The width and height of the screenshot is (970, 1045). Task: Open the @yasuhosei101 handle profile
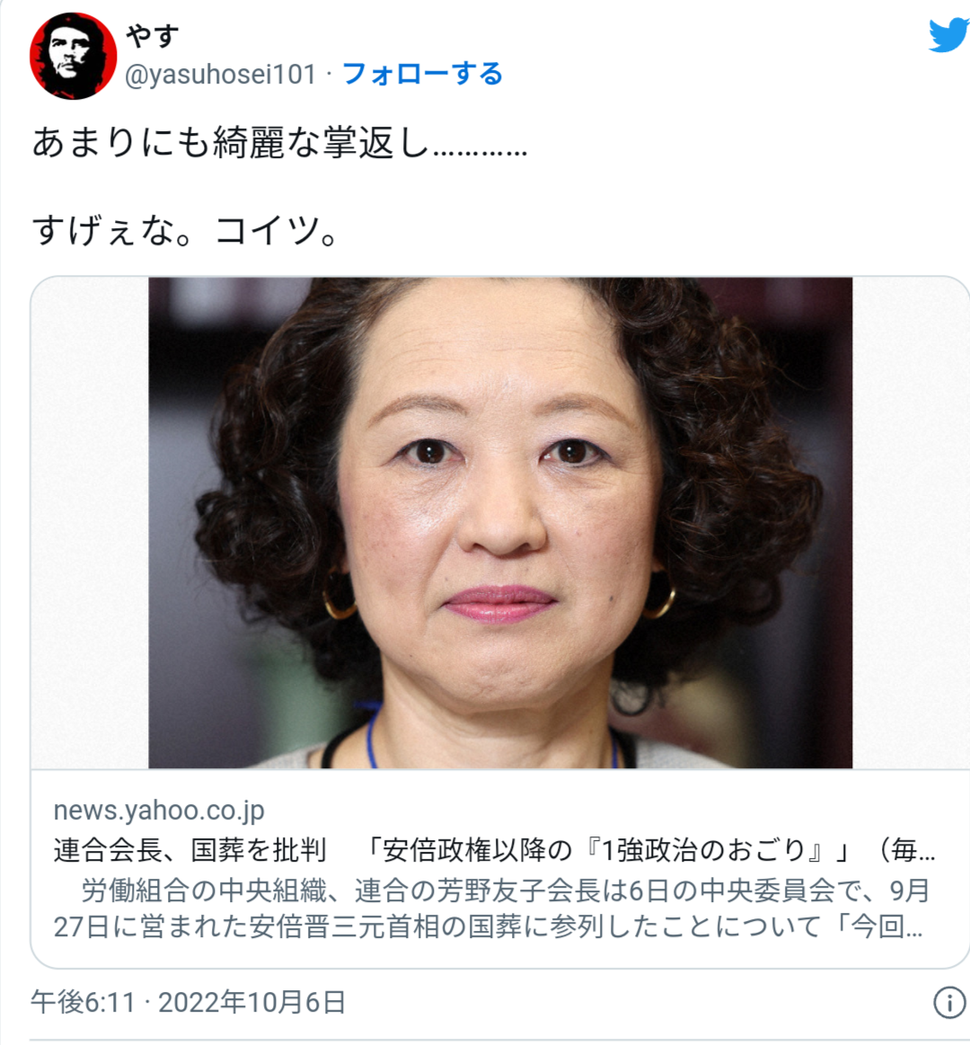221,74
